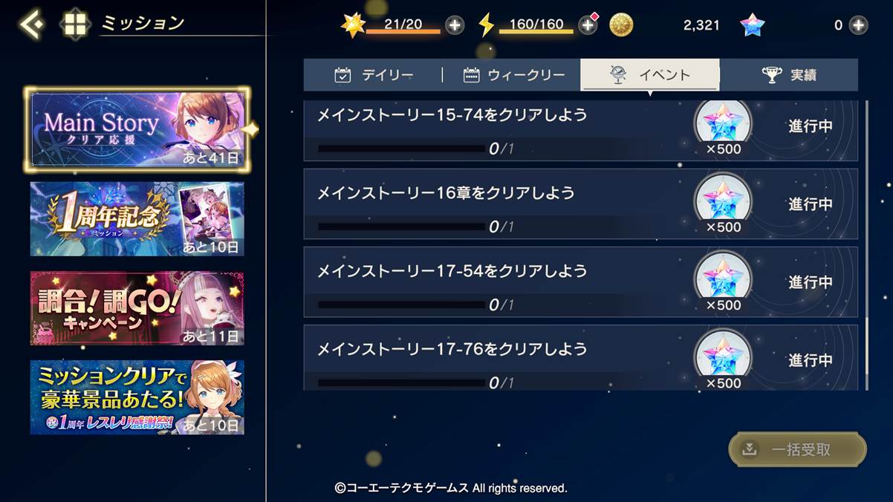Switch to the ウィークリー tab
Screen dimensions: 893x502
[513, 75]
